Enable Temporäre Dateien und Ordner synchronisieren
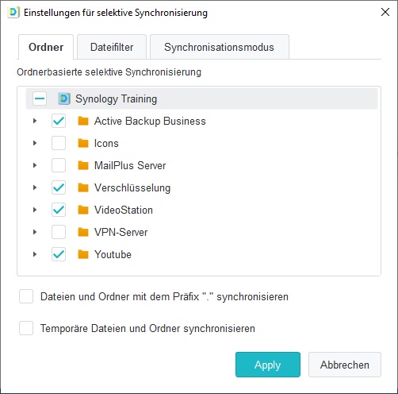The width and height of the screenshot is (398, 394). click(26, 328)
